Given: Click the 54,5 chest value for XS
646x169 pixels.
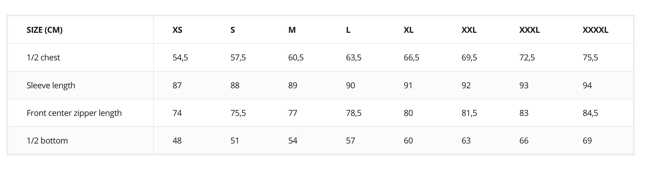Looking at the screenshot, I should (180, 58).
